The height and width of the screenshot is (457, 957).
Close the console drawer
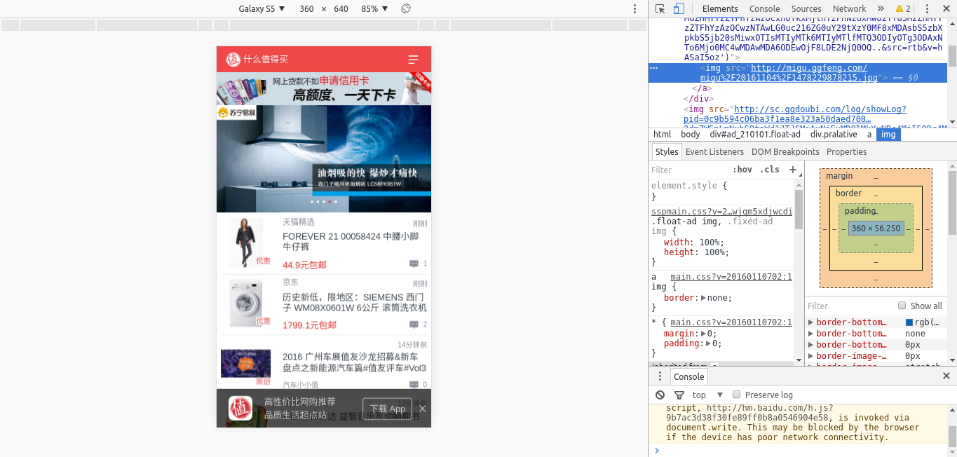coord(946,376)
